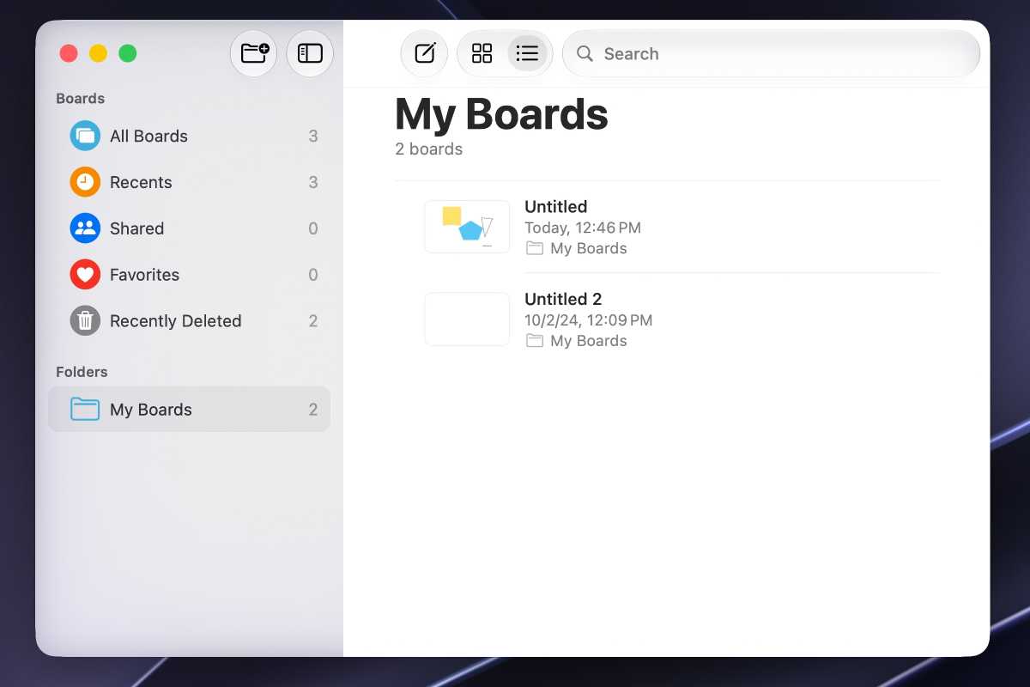This screenshot has height=687, width=1030.
Task: Click the Boards section header
Action: click(x=80, y=99)
